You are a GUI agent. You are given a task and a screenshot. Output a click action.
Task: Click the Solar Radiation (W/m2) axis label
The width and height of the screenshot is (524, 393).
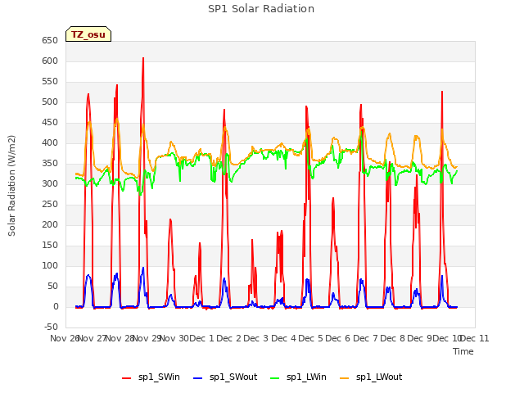(x=11, y=186)
